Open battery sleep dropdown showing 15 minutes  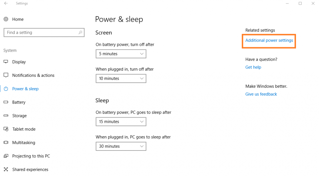pyautogui.click(x=121, y=122)
